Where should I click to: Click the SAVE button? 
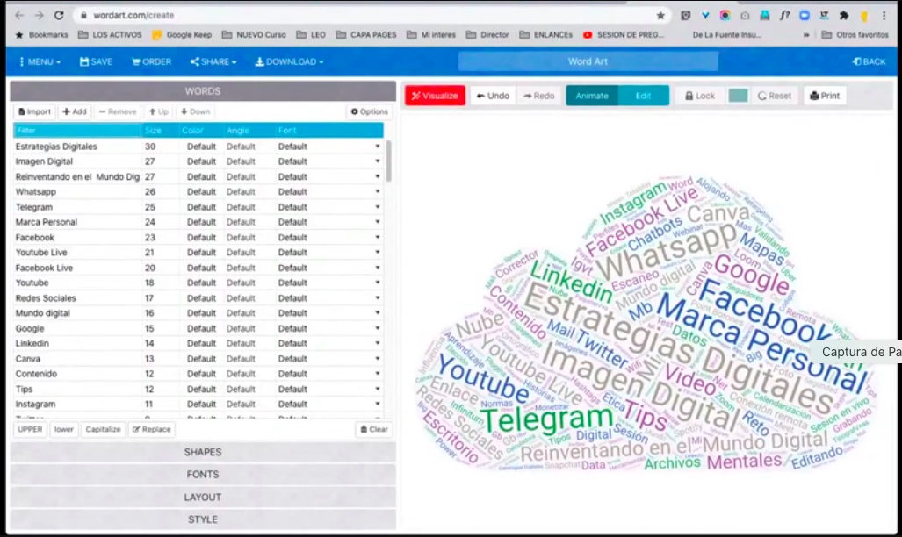click(x=96, y=61)
